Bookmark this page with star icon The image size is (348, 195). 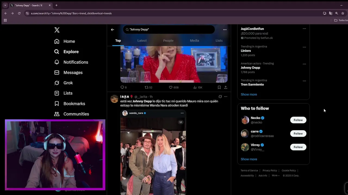tap(343, 13)
